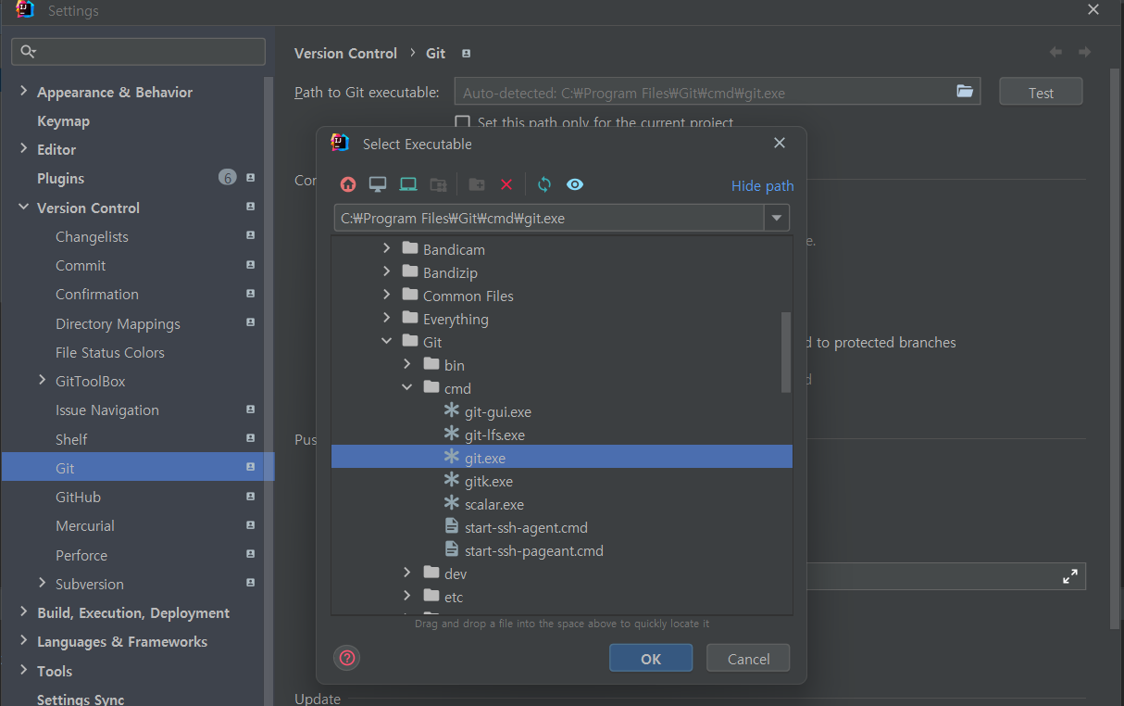Jump to project directory icon in dialog toolbar
Image resolution: width=1124 pixels, height=706 pixels.
pos(408,184)
